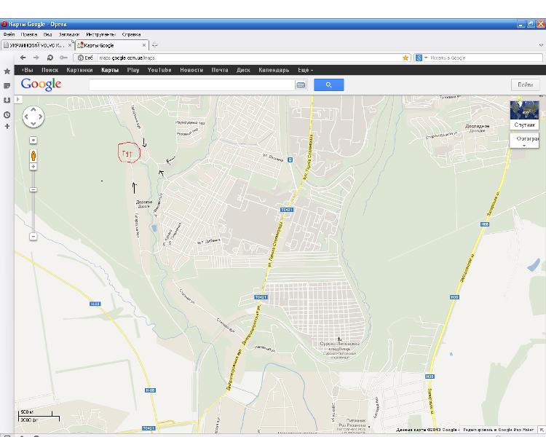546x437 pixels.
Task: Open the Opera bookmarks star panel
Action: [x=7, y=71]
